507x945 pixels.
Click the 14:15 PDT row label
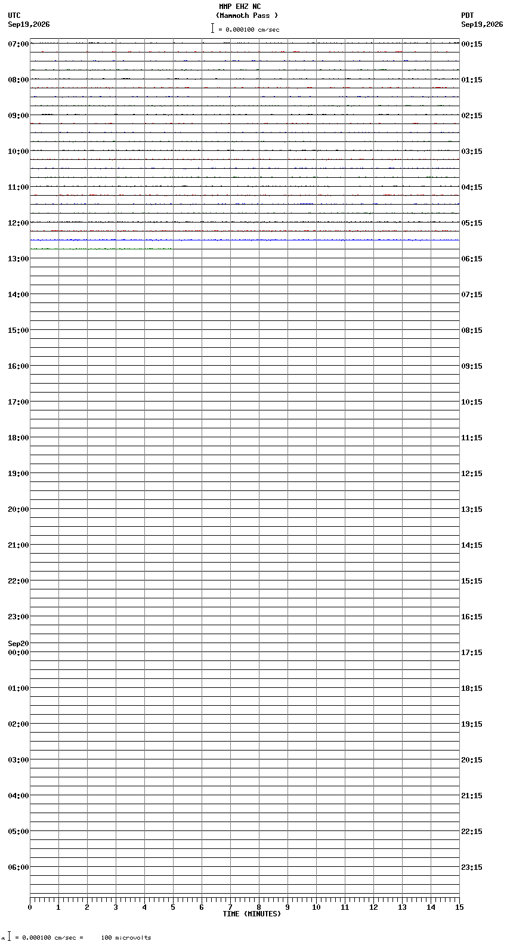click(x=472, y=545)
